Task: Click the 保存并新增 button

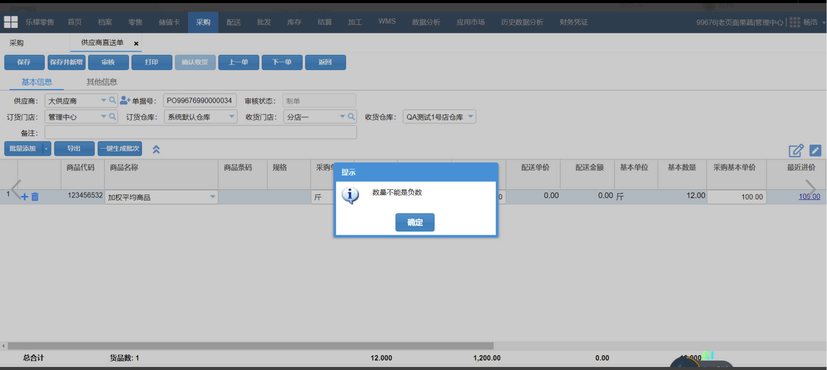Action: [x=66, y=62]
